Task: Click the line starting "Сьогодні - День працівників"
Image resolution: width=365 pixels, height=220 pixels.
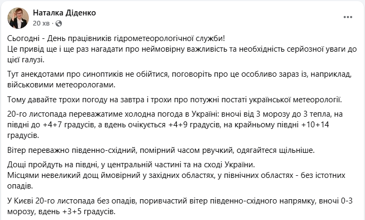Action: tap(116, 39)
